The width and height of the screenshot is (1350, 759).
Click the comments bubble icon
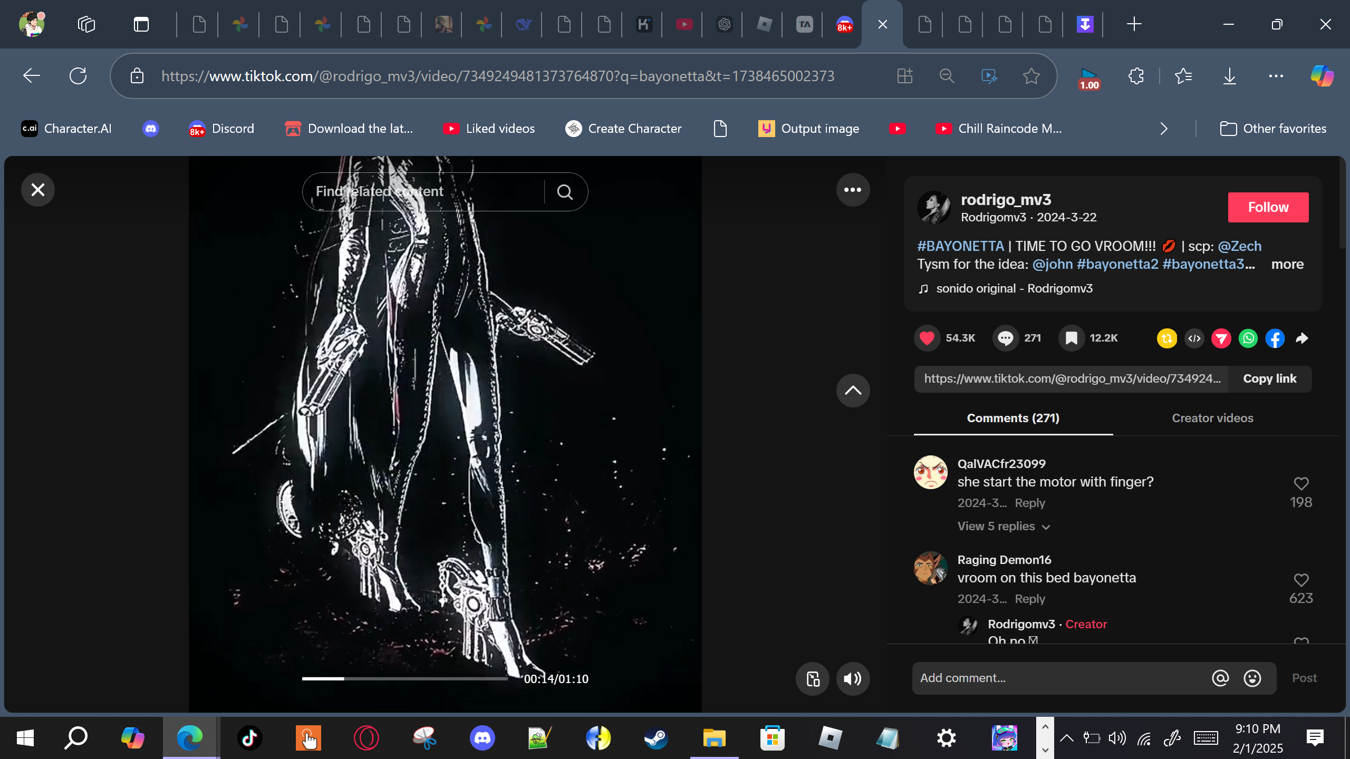click(1005, 338)
